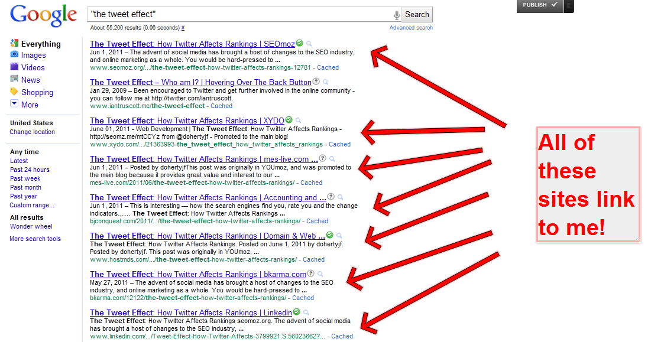
Task: Open the Advanced search link
Action: pyautogui.click(x=411, y=28)
